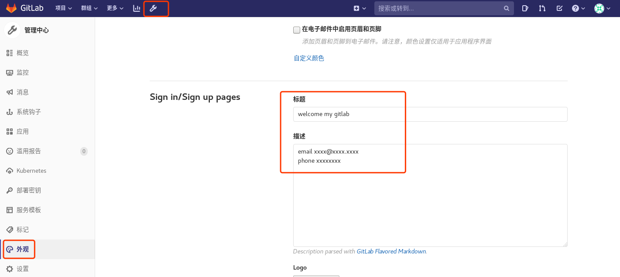Select the wrench Admin Area icon
Viewport: 620px width, 277px height.
(x=156, y=8)
